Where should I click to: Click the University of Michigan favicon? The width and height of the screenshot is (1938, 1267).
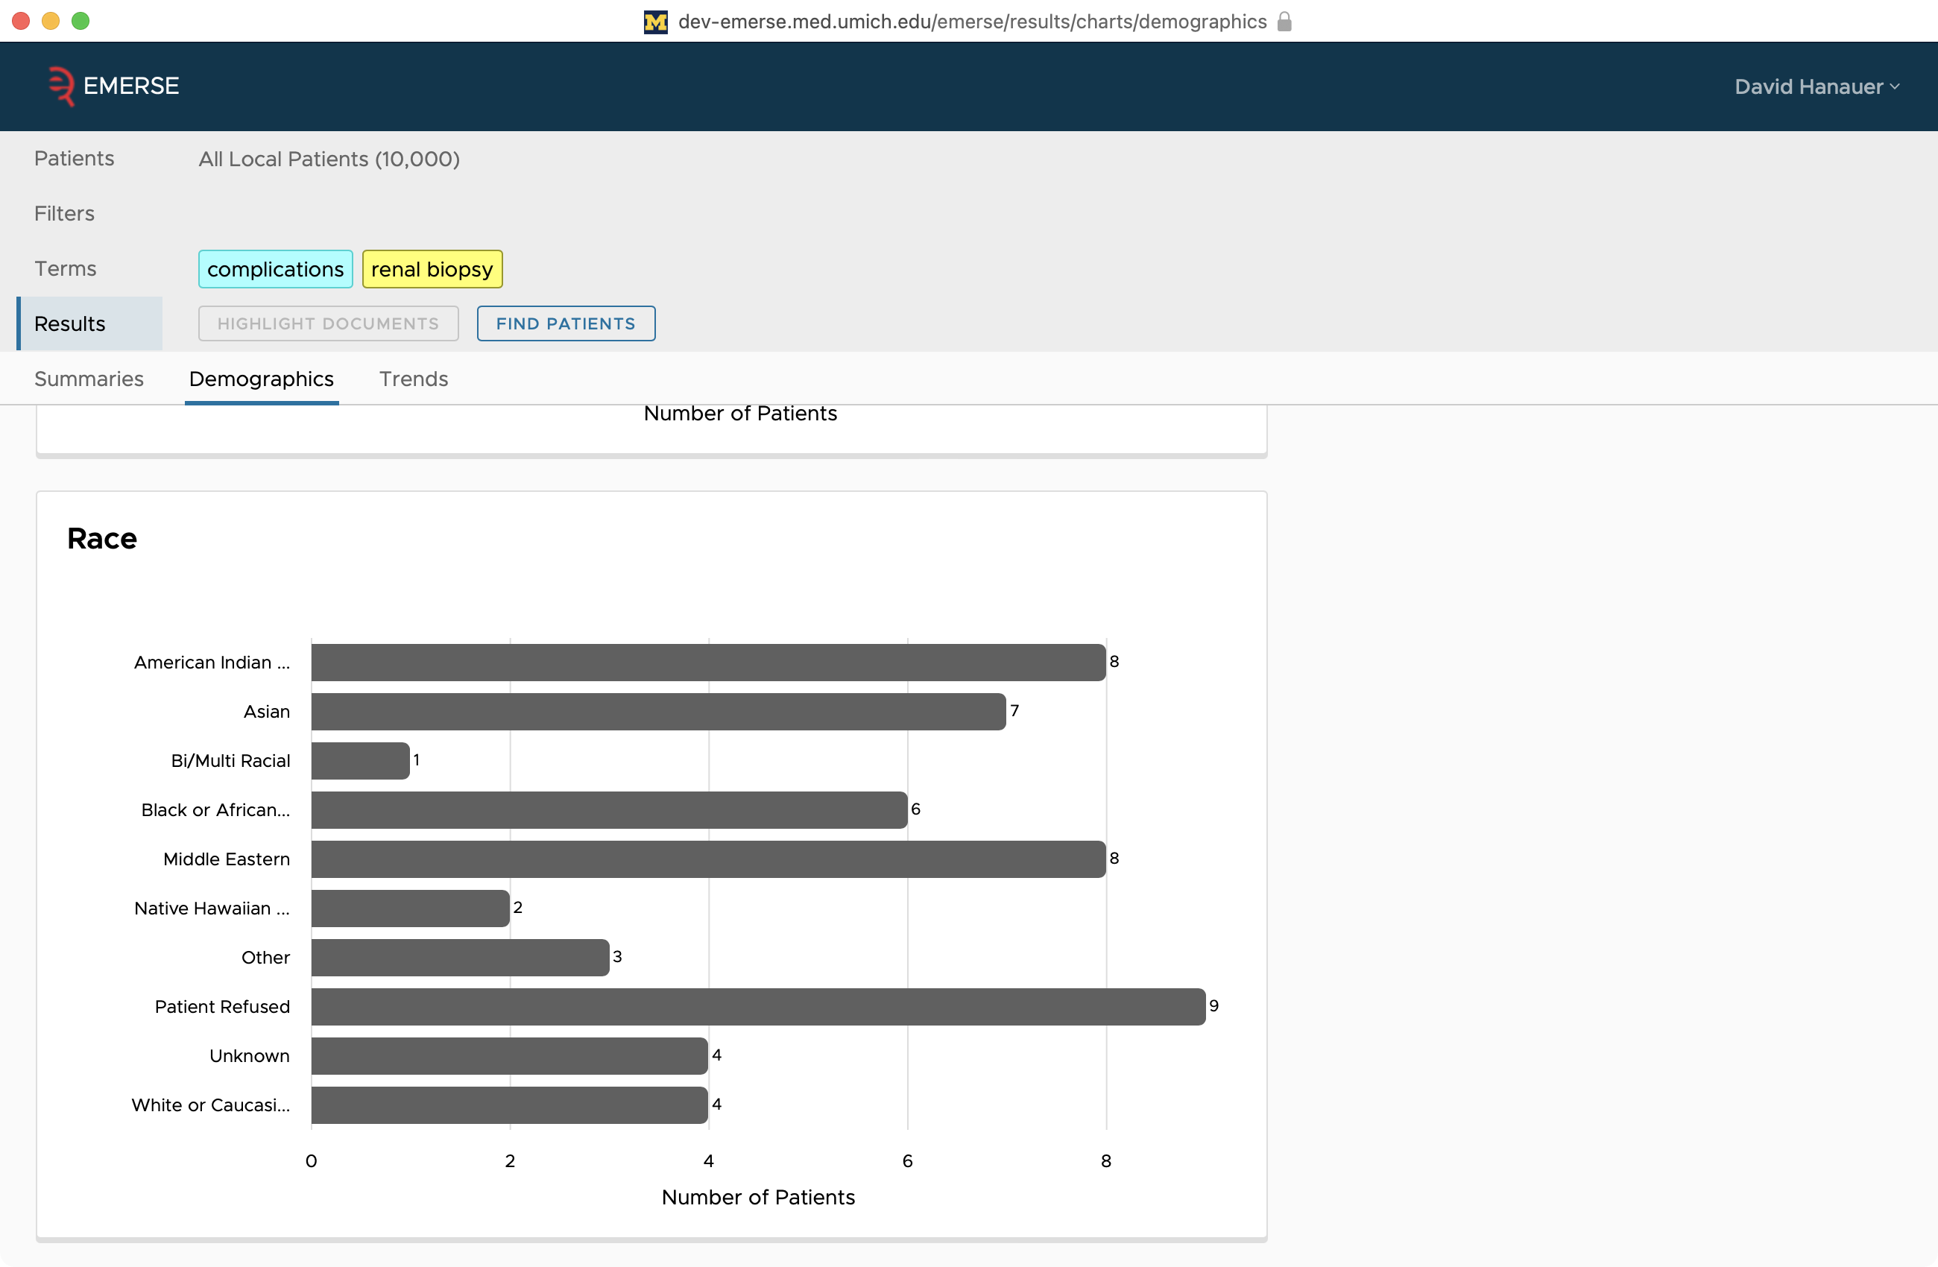655,22
